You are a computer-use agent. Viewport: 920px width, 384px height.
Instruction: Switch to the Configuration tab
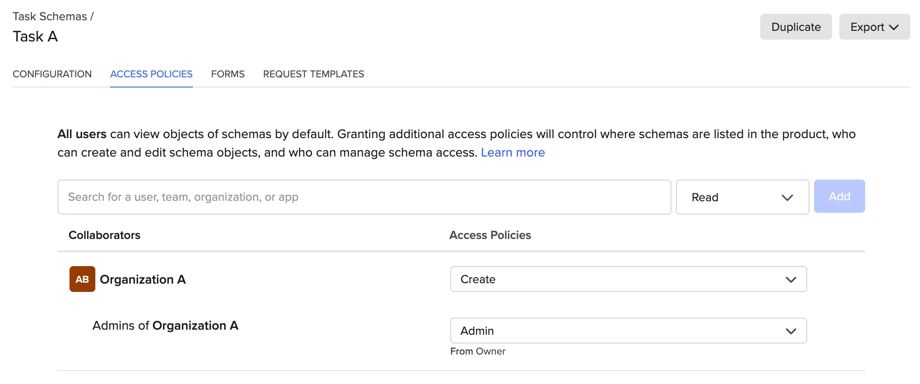(52, 74)
